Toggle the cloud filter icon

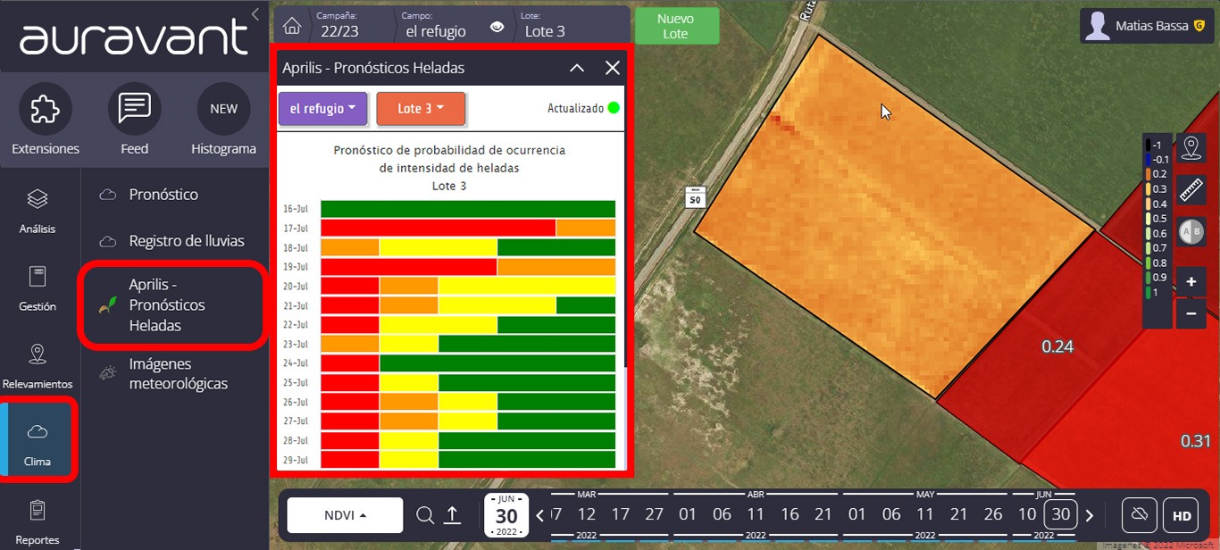(1139, 515)
